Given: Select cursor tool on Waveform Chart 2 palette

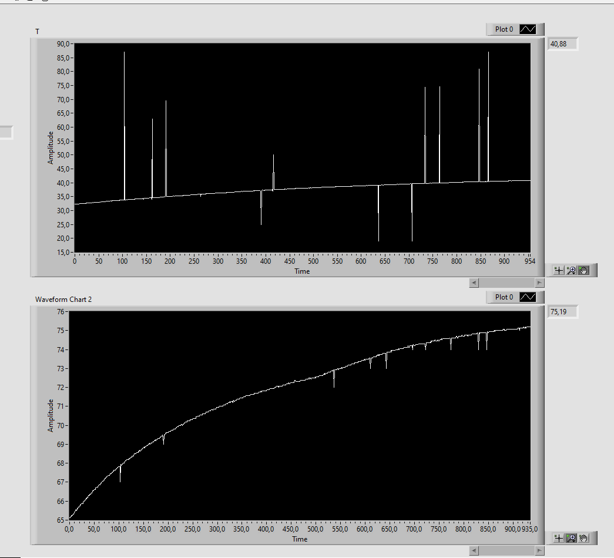Looking at the screenshot, I should [x=559, y=538].
